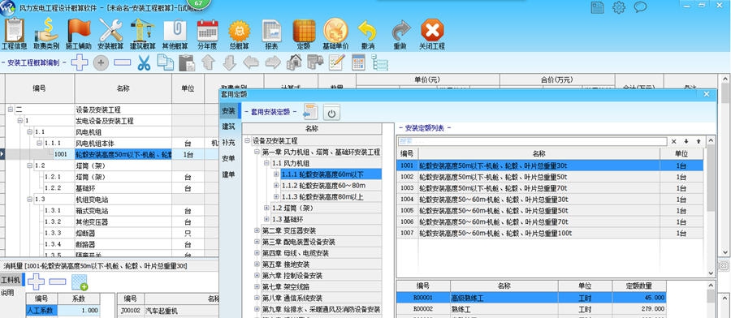Open 其他概算 paperclip icon
This screenshot has height=318, width=731.
175,33
